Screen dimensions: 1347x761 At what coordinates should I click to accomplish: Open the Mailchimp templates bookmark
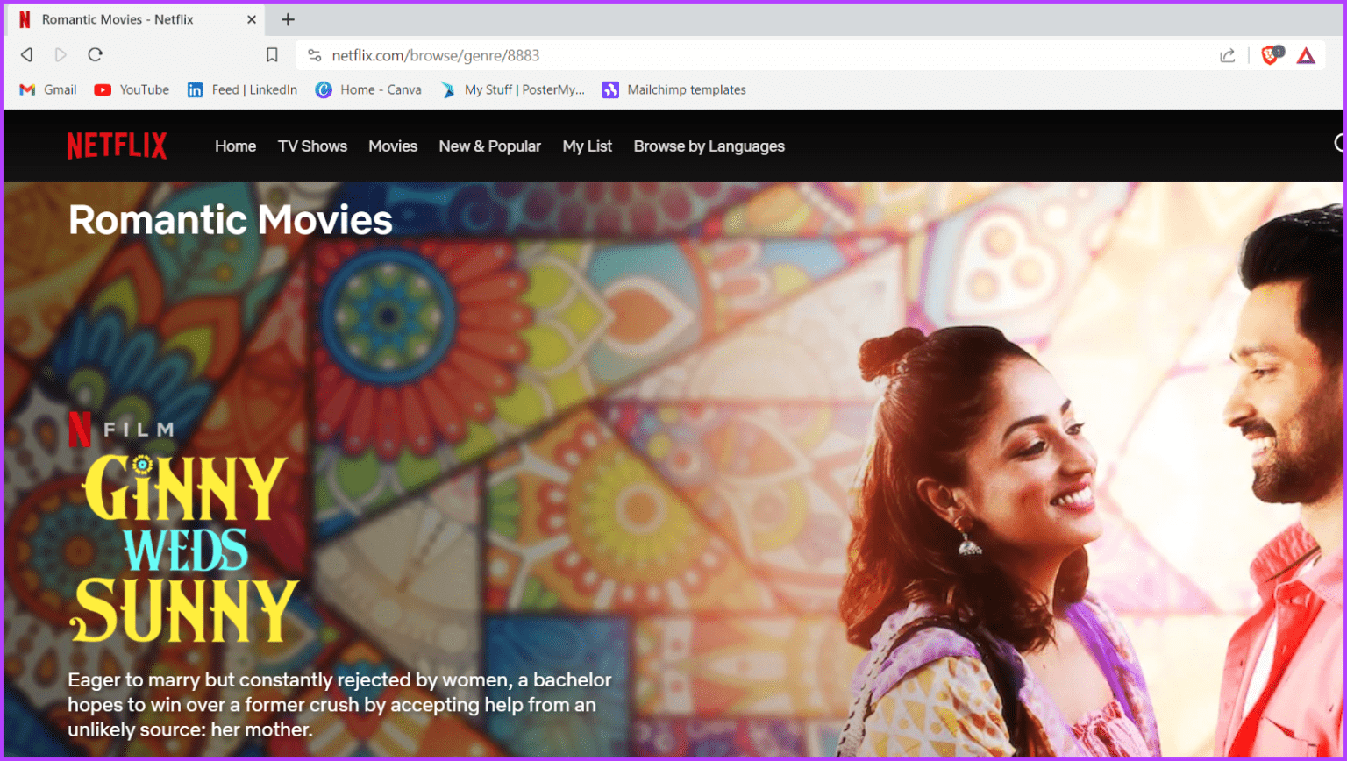coord(673,89)
